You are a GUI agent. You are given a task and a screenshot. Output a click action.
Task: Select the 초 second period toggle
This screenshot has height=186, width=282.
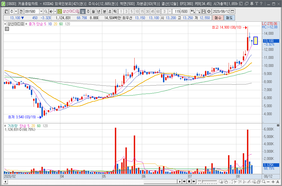pyautogui.click(x=110, y=11)
